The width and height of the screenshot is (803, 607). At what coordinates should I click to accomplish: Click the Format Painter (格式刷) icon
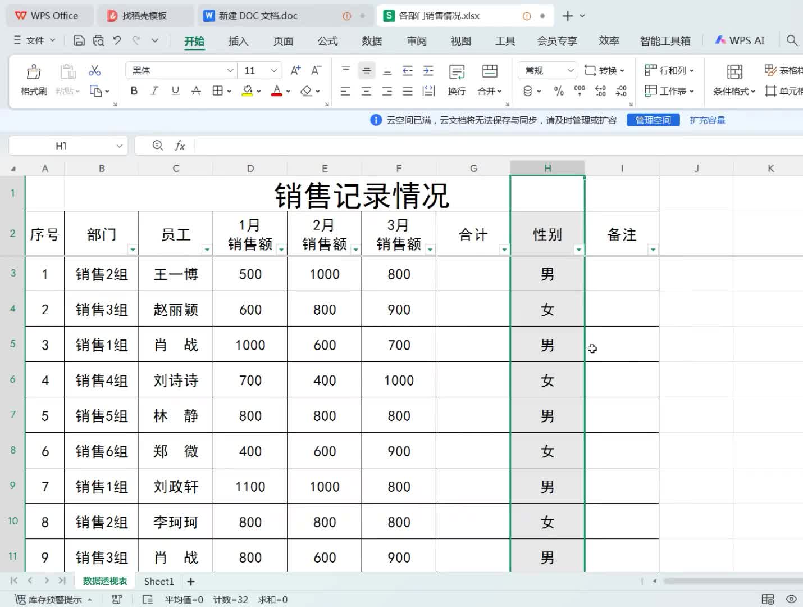[x=34, y=72]
